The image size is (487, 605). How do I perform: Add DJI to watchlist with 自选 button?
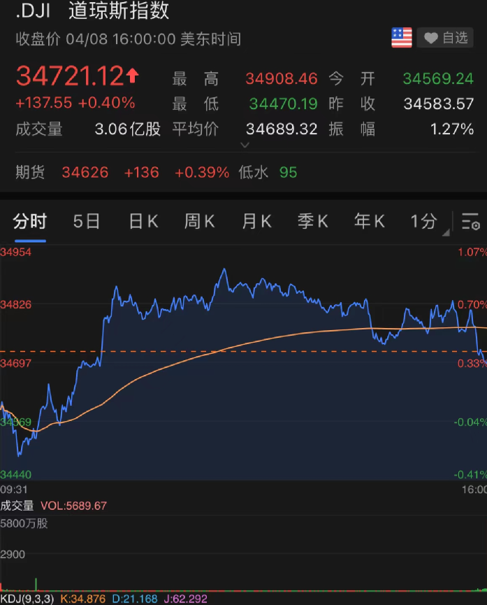point(445,38)
